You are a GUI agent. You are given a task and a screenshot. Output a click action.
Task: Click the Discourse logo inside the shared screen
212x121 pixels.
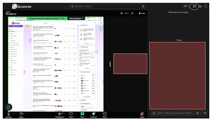click(x=16, y=23)
